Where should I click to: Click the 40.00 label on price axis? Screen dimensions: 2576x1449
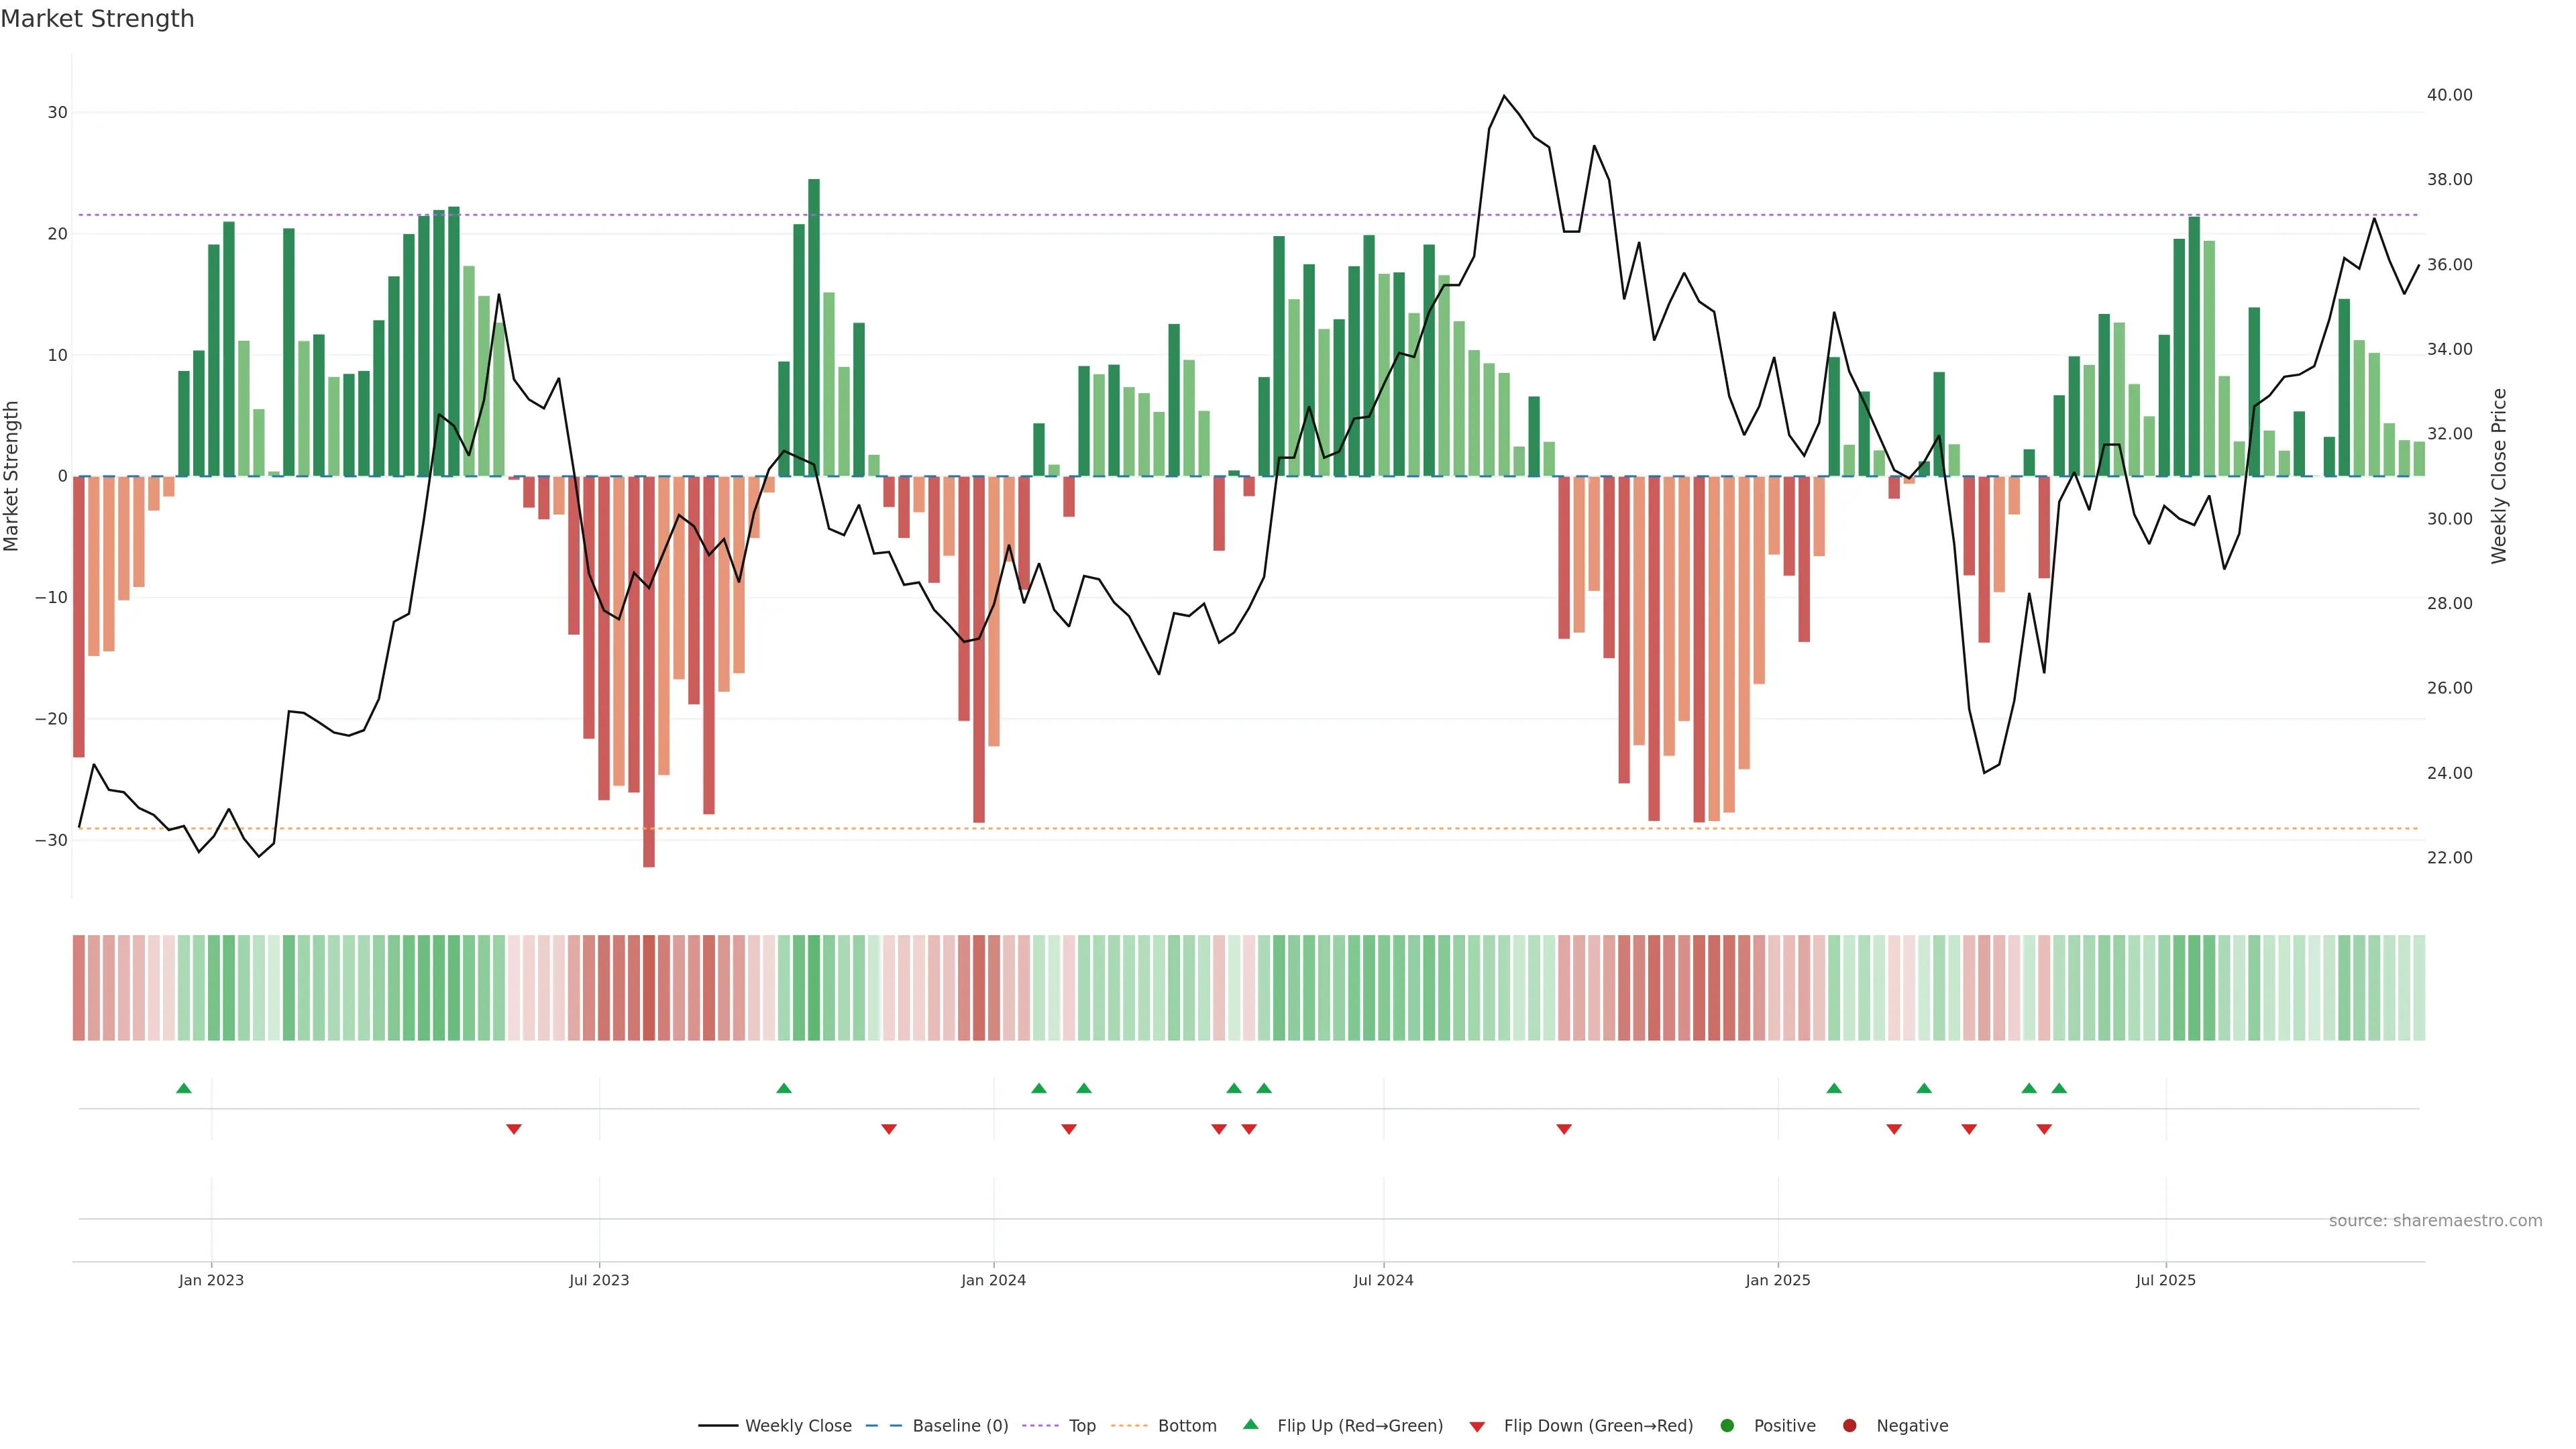[2449, 95]
